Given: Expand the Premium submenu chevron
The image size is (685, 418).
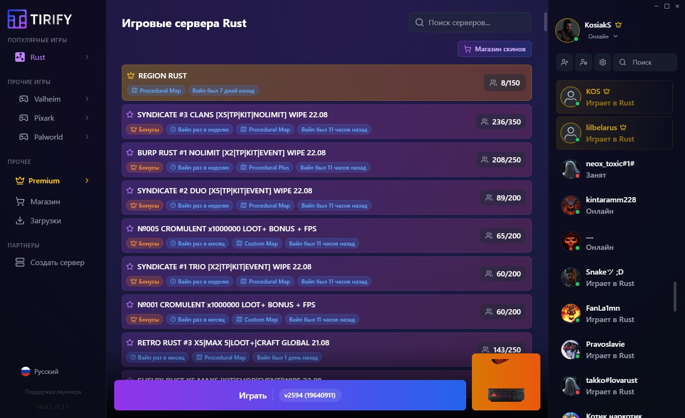Looking at the screenshot, I should [x=87, y=180].
